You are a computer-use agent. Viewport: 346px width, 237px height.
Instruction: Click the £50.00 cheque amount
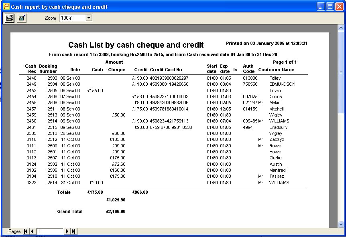pos(119,115)
